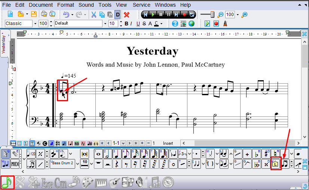Choose the half note duration
Screen dimensions: 309x190
(x=107, y=154)
